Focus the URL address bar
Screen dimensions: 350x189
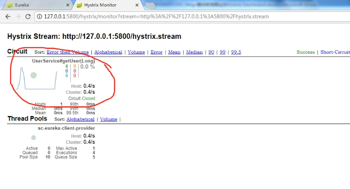point(192,16)
